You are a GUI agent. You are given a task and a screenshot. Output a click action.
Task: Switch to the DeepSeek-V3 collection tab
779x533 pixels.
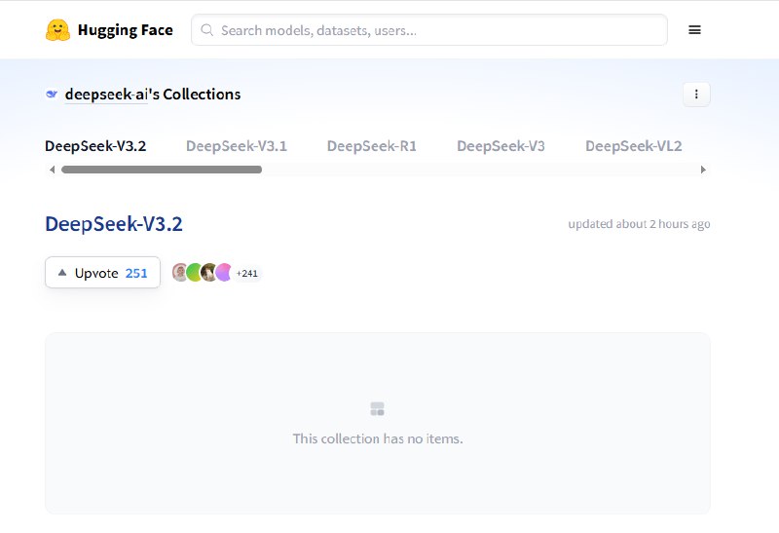[x=501, y=146]
